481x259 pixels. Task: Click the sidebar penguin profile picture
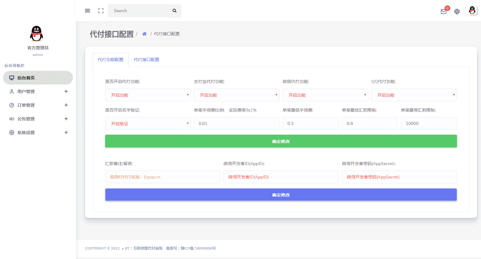pyautogui.click(x=36, y=33)
